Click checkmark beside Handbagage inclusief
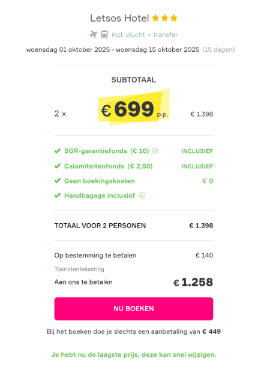Screen dimensions: 270x373 [x=58, y=196]
